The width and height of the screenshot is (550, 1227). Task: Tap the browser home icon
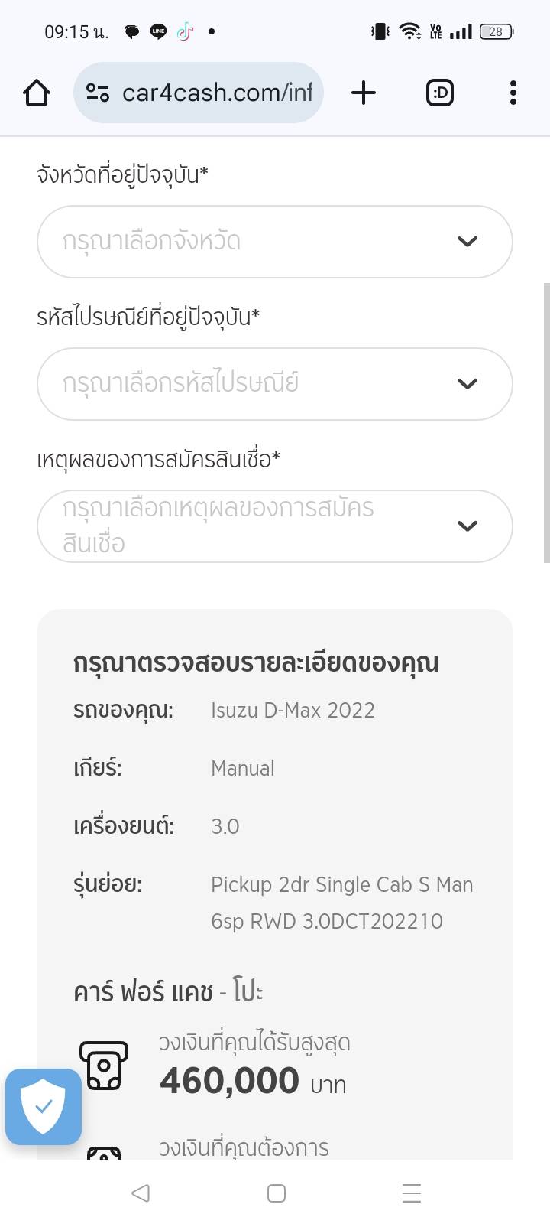(37, 93)
